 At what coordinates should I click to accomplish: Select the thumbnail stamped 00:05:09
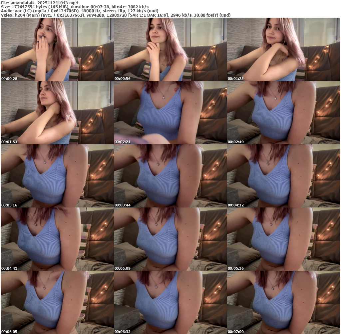pos(170,239)
